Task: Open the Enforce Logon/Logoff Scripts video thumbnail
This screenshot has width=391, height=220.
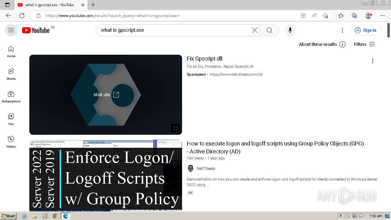Action: (x=106, y=175)
